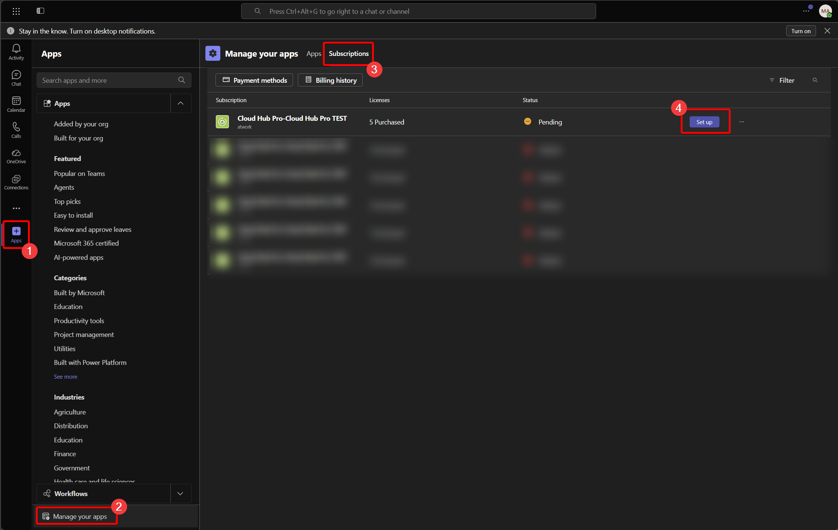This screenshot has width=838, height=530.
Task: Click the top Teams search bar
Action: point(418,11)
